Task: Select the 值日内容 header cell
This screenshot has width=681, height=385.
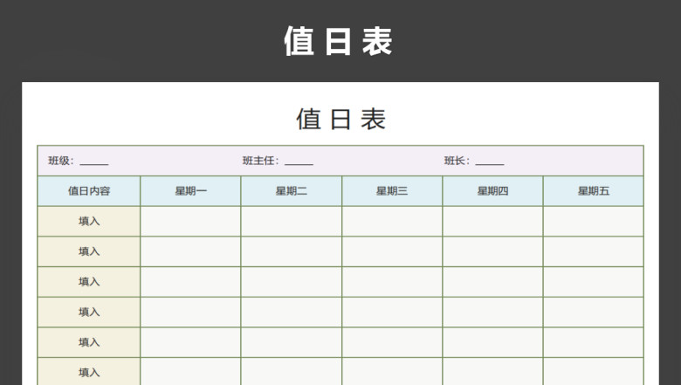Action: [89, 191]
